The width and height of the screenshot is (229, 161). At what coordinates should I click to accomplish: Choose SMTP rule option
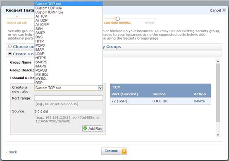pyautogui.click(x=69, y=33)
